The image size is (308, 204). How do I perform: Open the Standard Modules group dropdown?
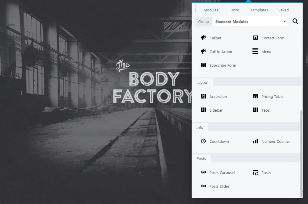pyautogui.click(x=251, y=22)
